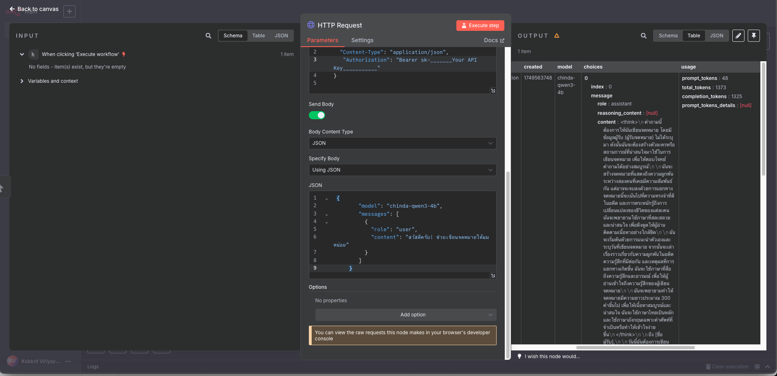Click the search icon in OUTPUT panel
Screen dimensions: 777x376
pyautogui.click(x=643, y=36)
